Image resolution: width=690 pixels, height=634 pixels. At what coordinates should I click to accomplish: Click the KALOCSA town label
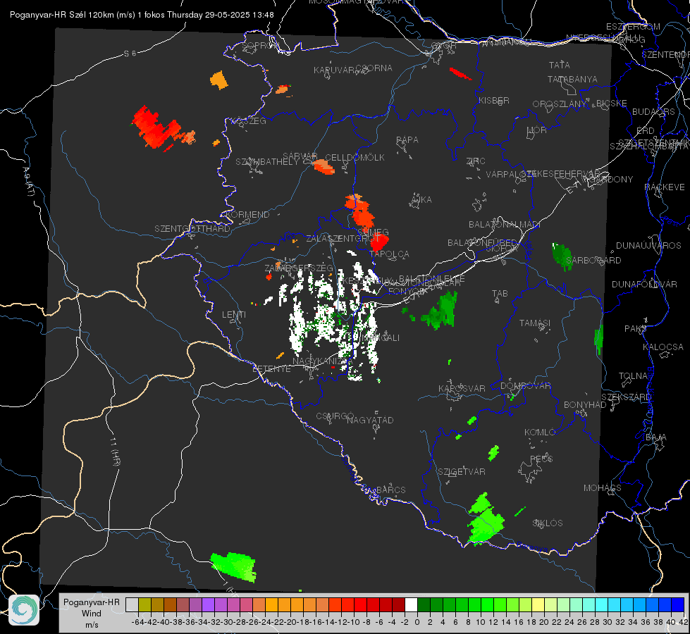pyautogui.click(x=663, y=347)
